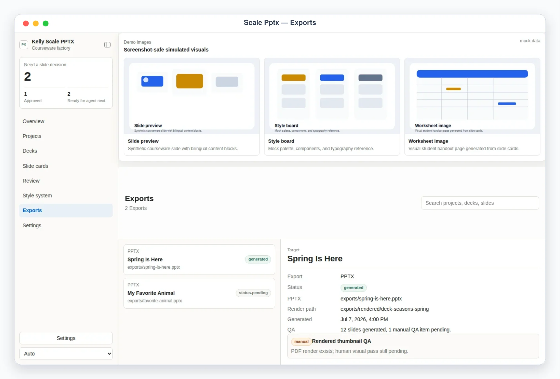Open the Slide preview thumbnail
This screenshot has height=379, width=560.
pos(192,96)
